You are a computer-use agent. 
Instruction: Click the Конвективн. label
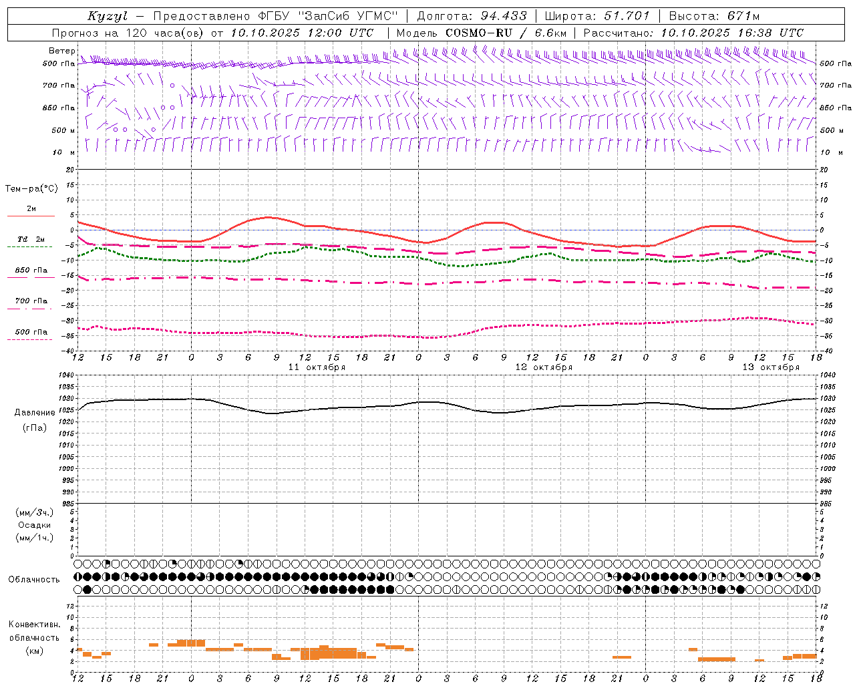[x=35, y=625]
